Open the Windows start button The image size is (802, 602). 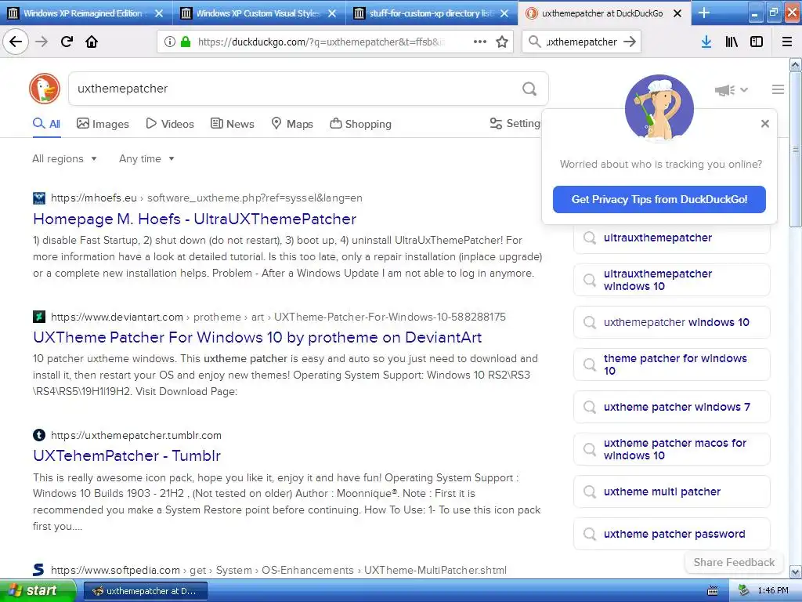pos(38,591)
